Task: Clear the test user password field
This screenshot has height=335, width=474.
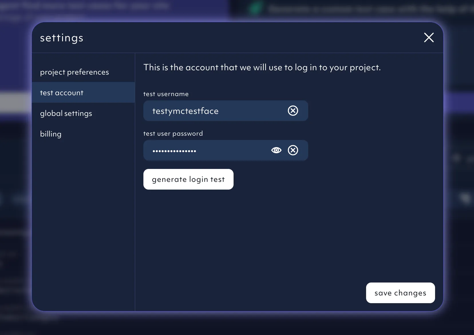Action: pos(293,150)
